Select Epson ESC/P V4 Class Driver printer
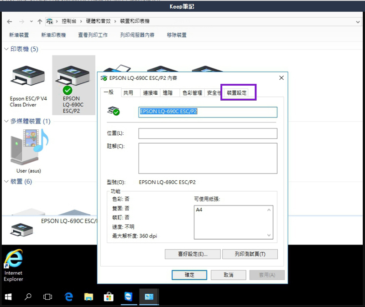This screenshot has height=307, width=365. [28, 86]
